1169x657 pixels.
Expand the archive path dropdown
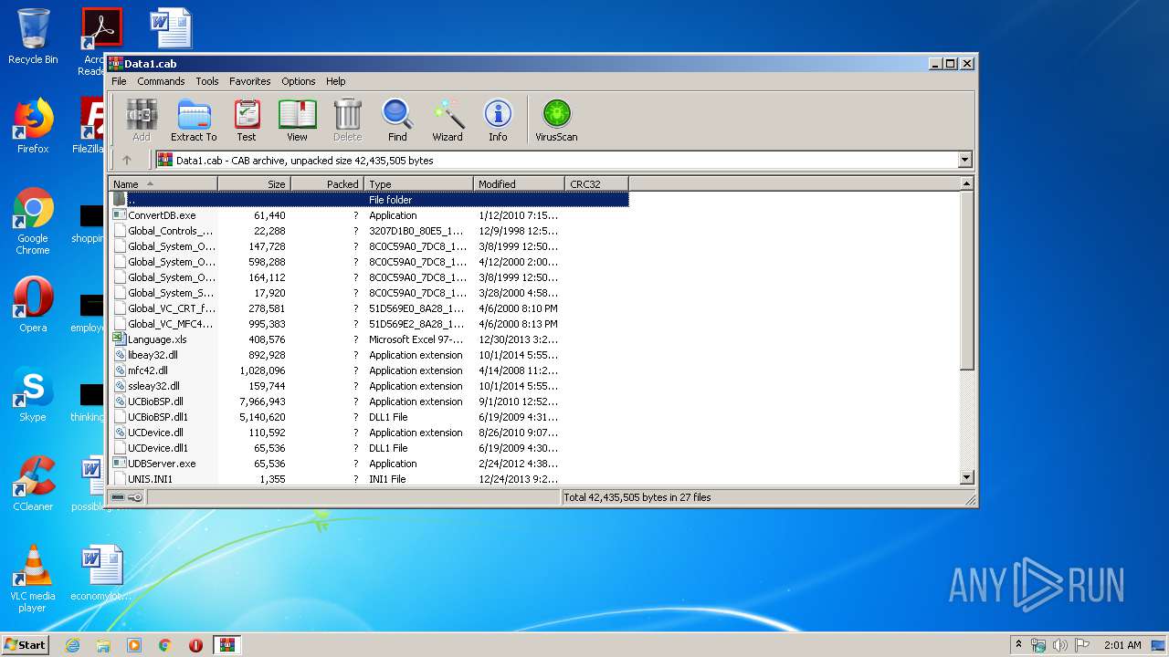coord(964,160)
